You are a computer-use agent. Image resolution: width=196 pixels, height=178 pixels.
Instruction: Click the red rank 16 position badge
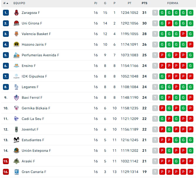6,172
